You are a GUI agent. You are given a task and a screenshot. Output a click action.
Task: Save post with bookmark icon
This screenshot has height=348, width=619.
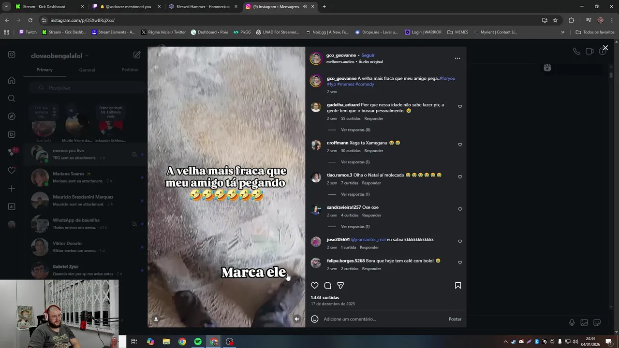pyautogui.click(x=458, y=286)
